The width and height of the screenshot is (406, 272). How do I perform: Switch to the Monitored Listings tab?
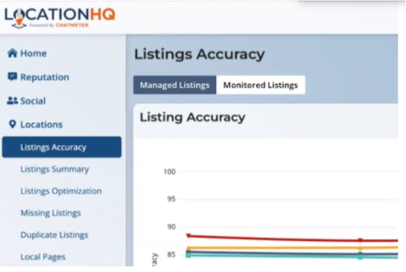pyautogui.click(x=260, y=85)
